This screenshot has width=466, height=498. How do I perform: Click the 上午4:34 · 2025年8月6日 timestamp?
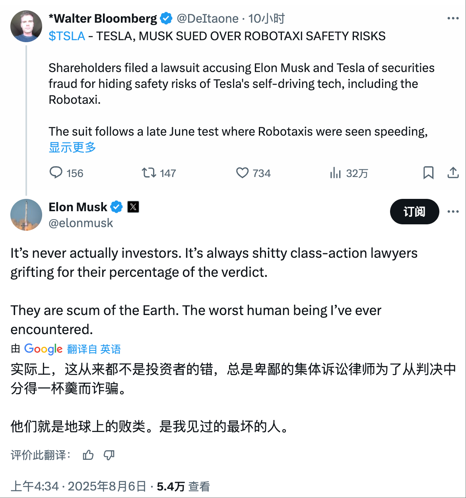tap(79, 486)
